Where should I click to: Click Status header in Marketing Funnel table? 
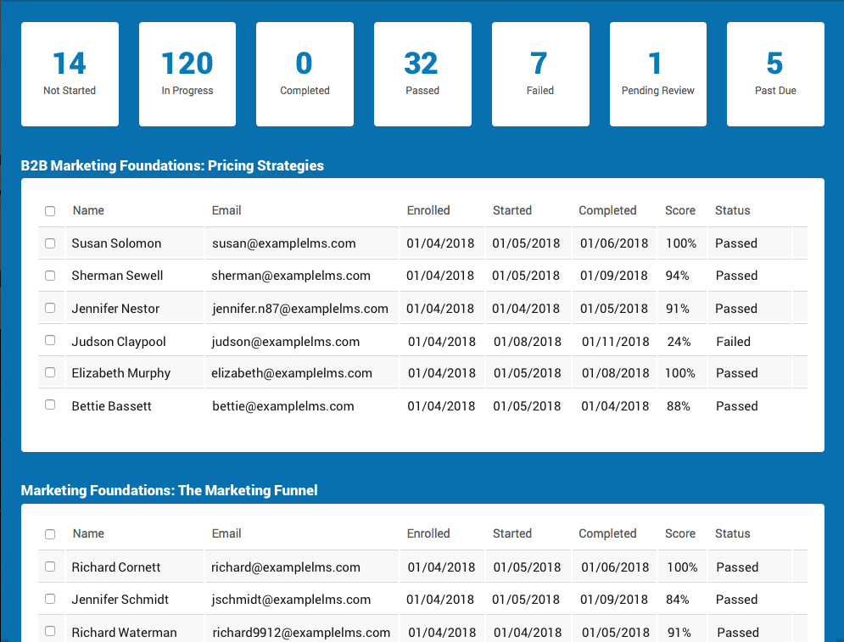pos(733,533)
